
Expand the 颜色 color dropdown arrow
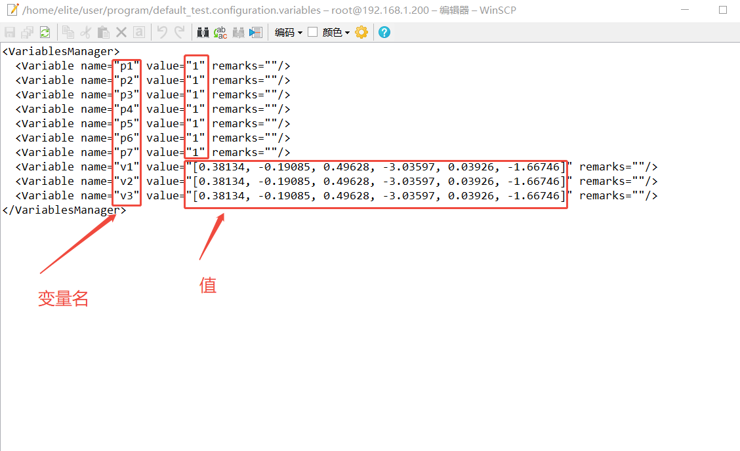pos(348,32)
